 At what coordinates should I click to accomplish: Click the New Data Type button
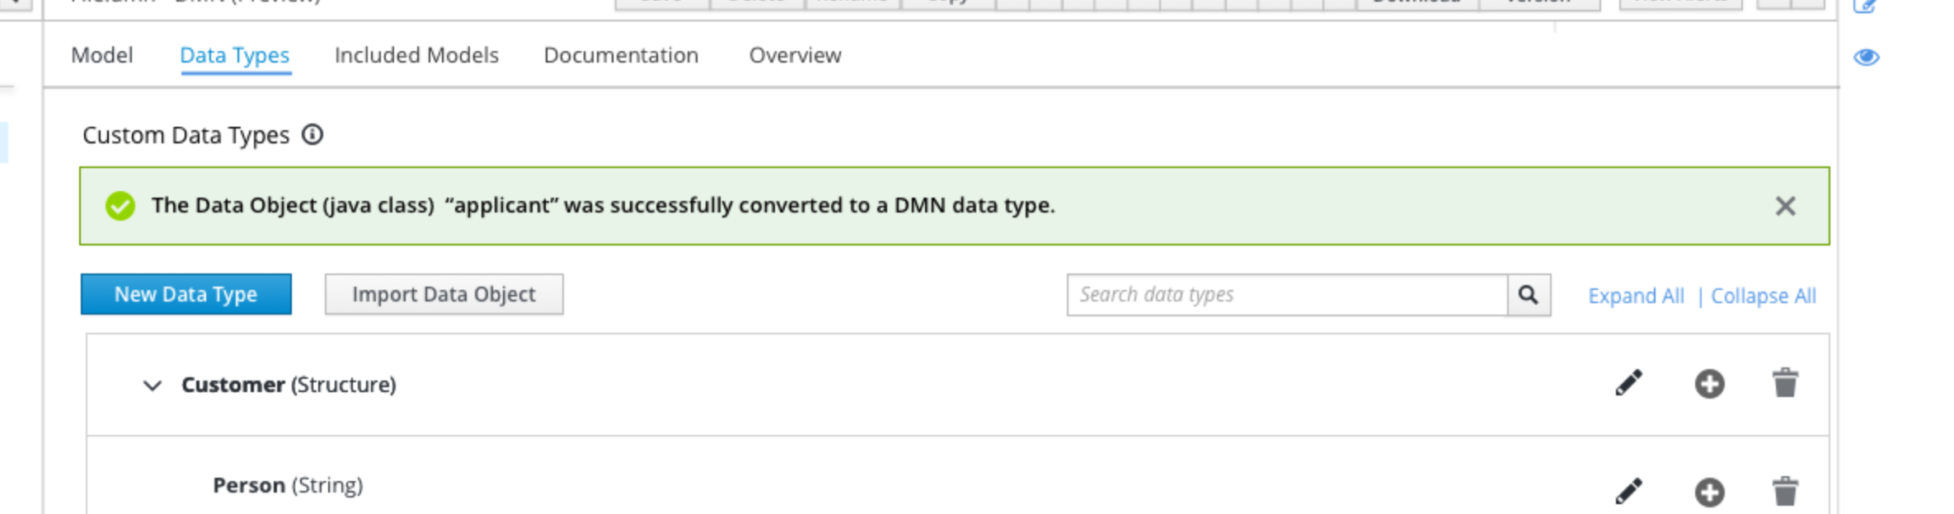click(186, 294)
